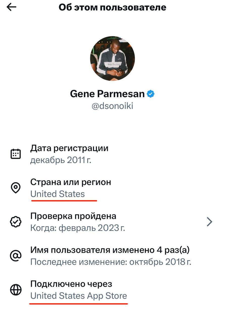
Task: Tap the @dsonoiki handle
Action: point(112,106)
